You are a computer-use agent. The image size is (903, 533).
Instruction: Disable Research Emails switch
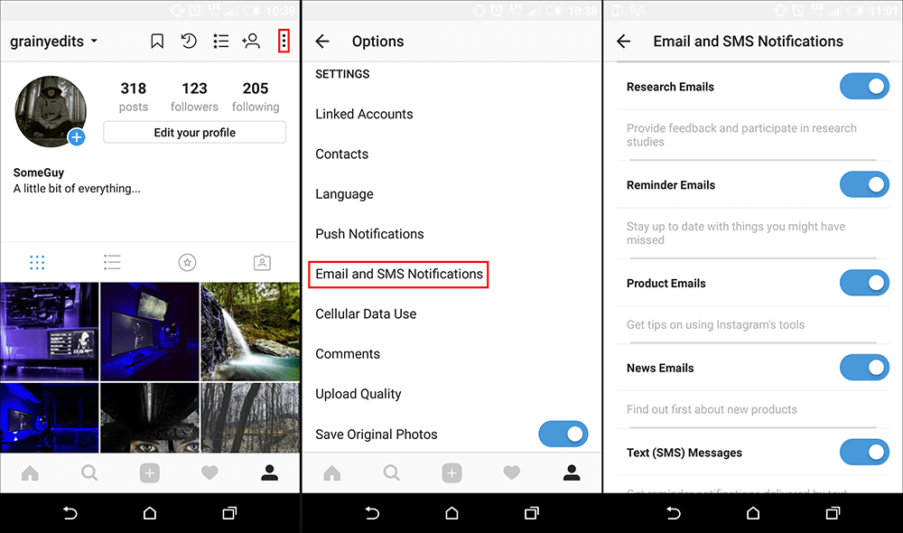point(864,87)
